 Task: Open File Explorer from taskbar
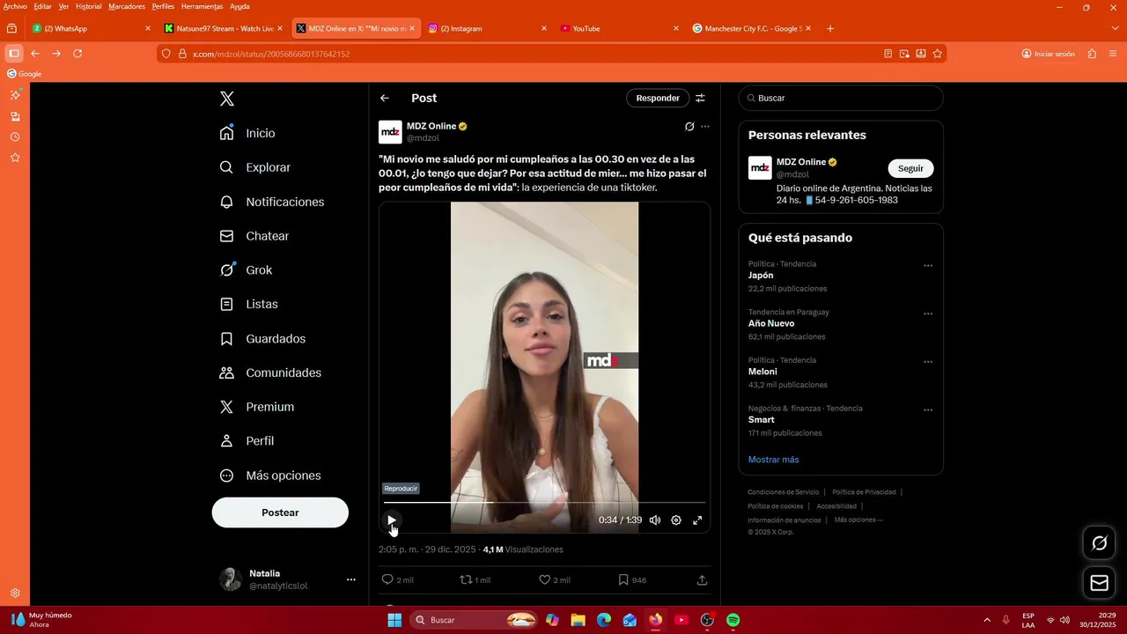pos(578,620)
